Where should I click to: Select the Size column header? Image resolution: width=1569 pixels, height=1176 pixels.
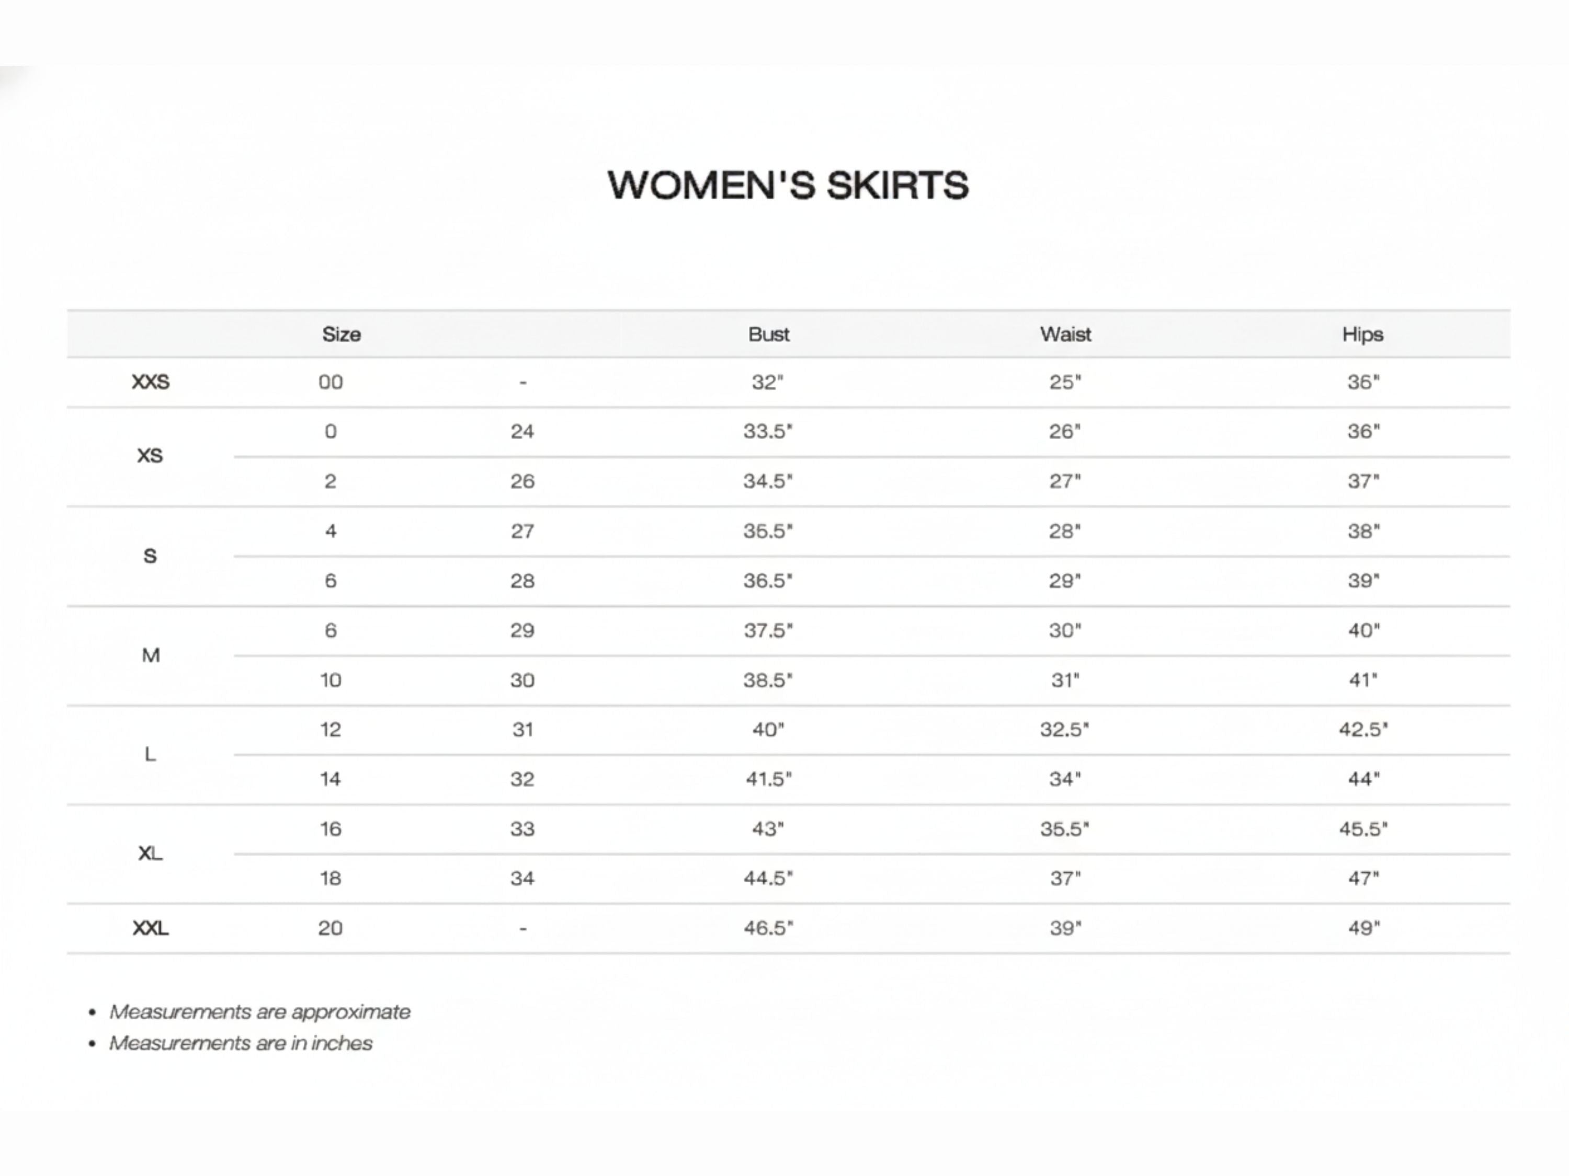pyautogui.click(x=341, y=335)
